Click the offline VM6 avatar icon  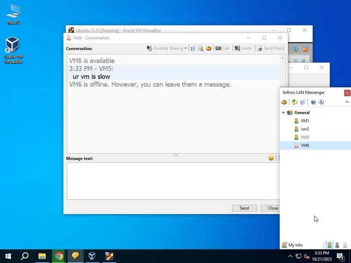click(296, 145)
